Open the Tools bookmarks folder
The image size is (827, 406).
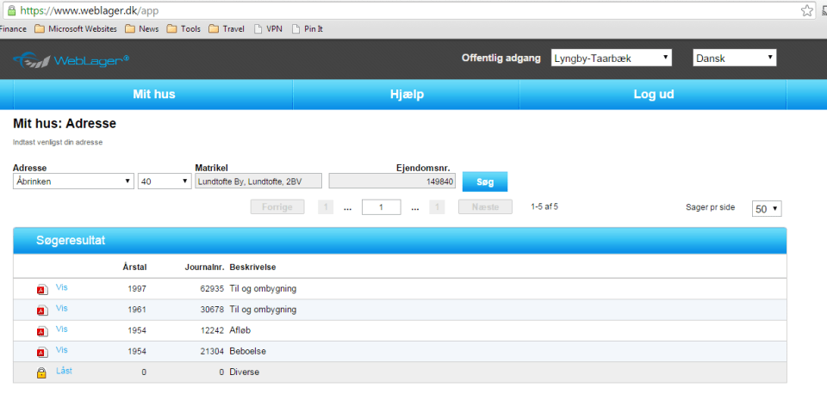(183, 28)
